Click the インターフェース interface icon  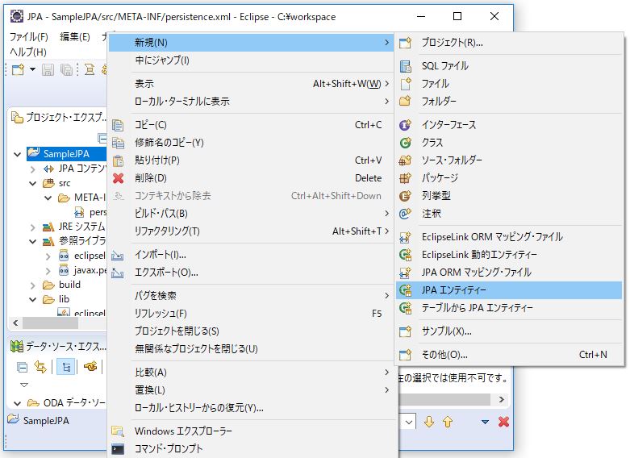(x=406, y=125)
